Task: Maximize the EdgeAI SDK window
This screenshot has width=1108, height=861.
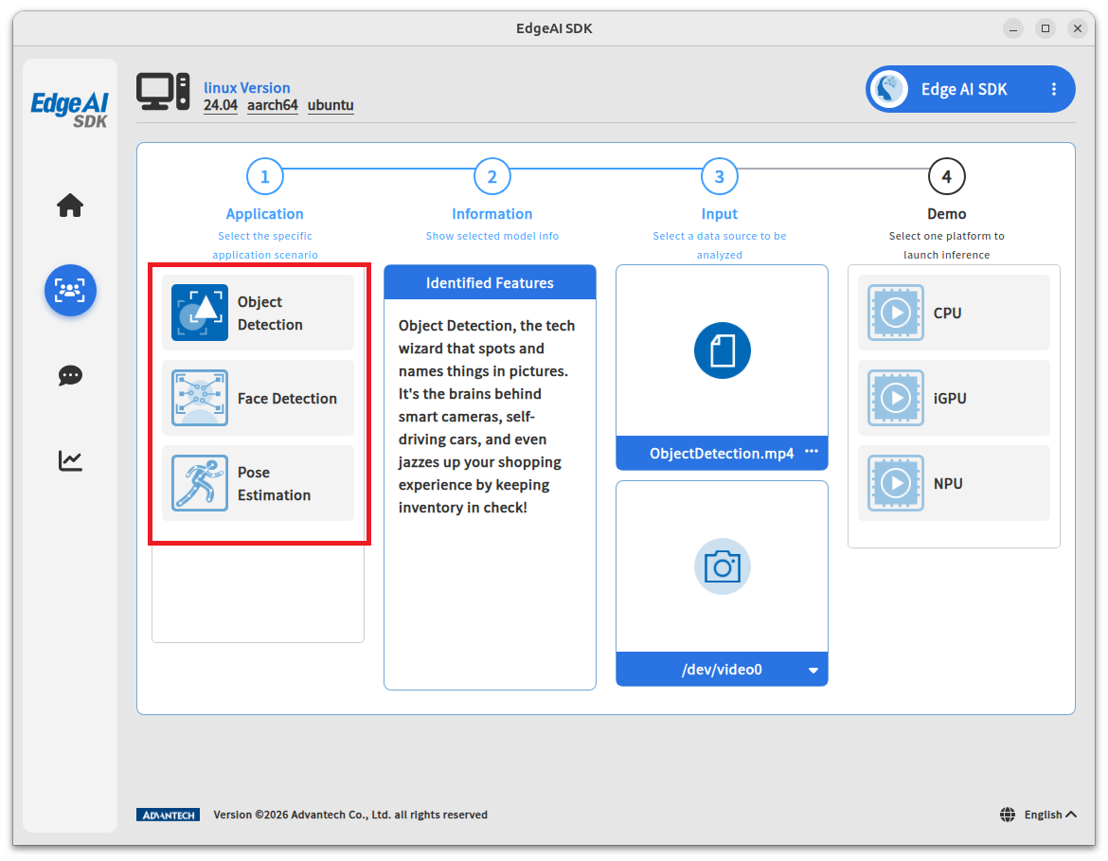Action: 1045,28
